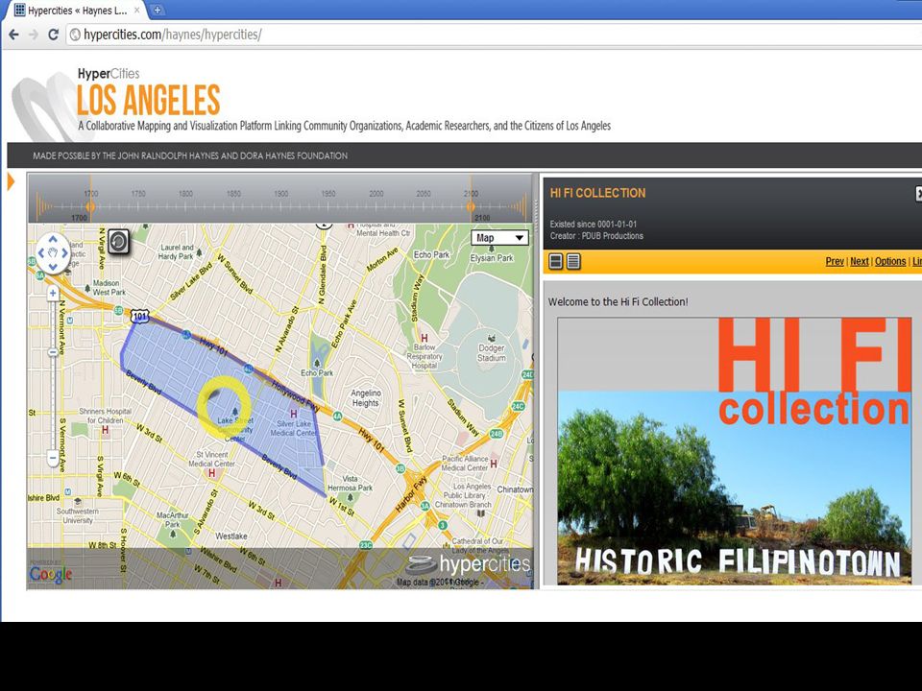Click the Highway 101 shield on map

point(140,316)
